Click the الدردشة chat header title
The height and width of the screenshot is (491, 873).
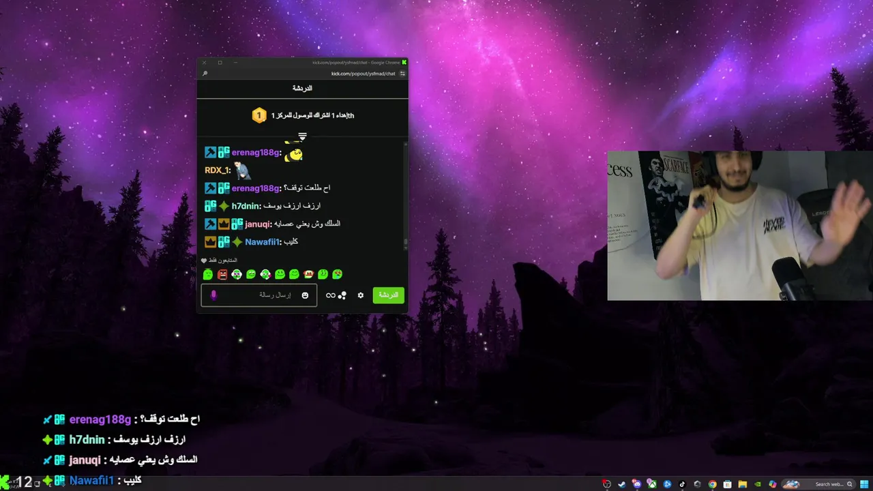pyautogui.click(x=302, y=89)
